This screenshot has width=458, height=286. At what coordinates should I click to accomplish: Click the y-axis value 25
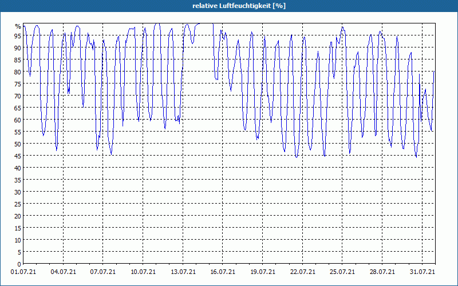click(18, 204)
